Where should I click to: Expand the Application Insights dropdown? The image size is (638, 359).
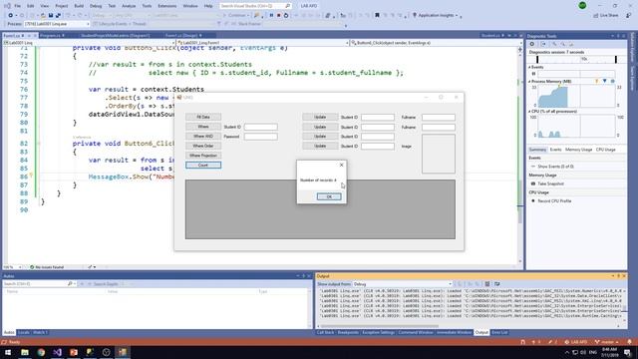point(457,16)
